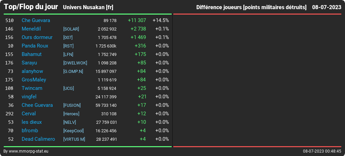Open bfromb player entry
Image resolution: width=345 pixels, height=156 pixels.
[x=30, y=131]
